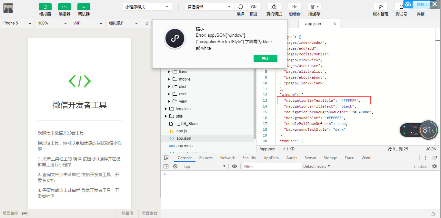Open the iPhone 5 device dropdown
Screen dimensions: 441x218
17,23
